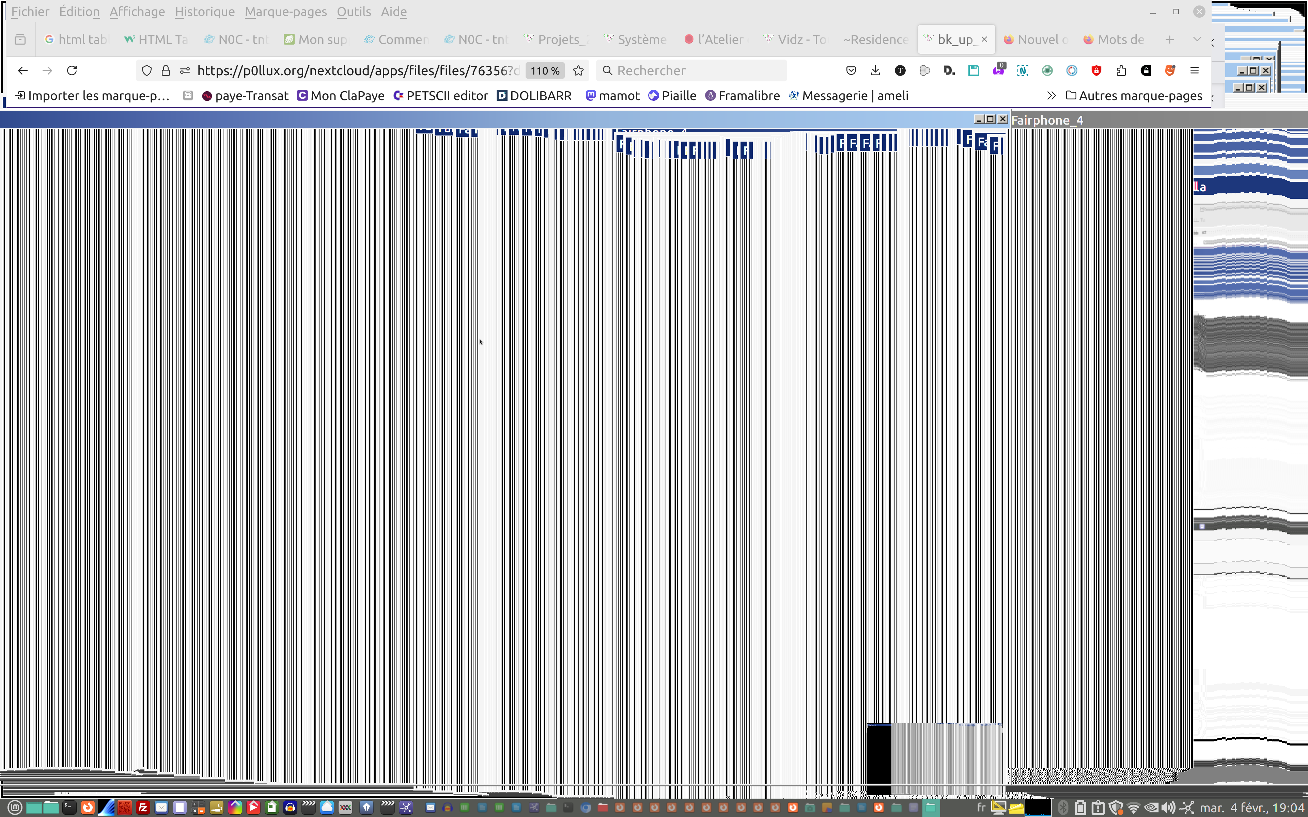Screen dimensions: 1308x817
Task: Show more bookmarks overflow chevron
Action: click(x=1051, y=96)
